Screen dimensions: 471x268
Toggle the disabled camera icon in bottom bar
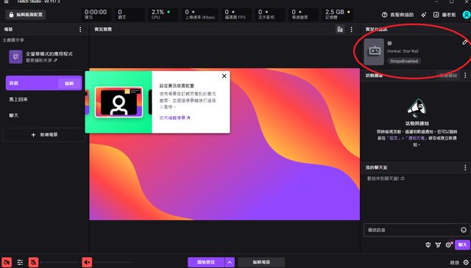(x=7, y=262)
